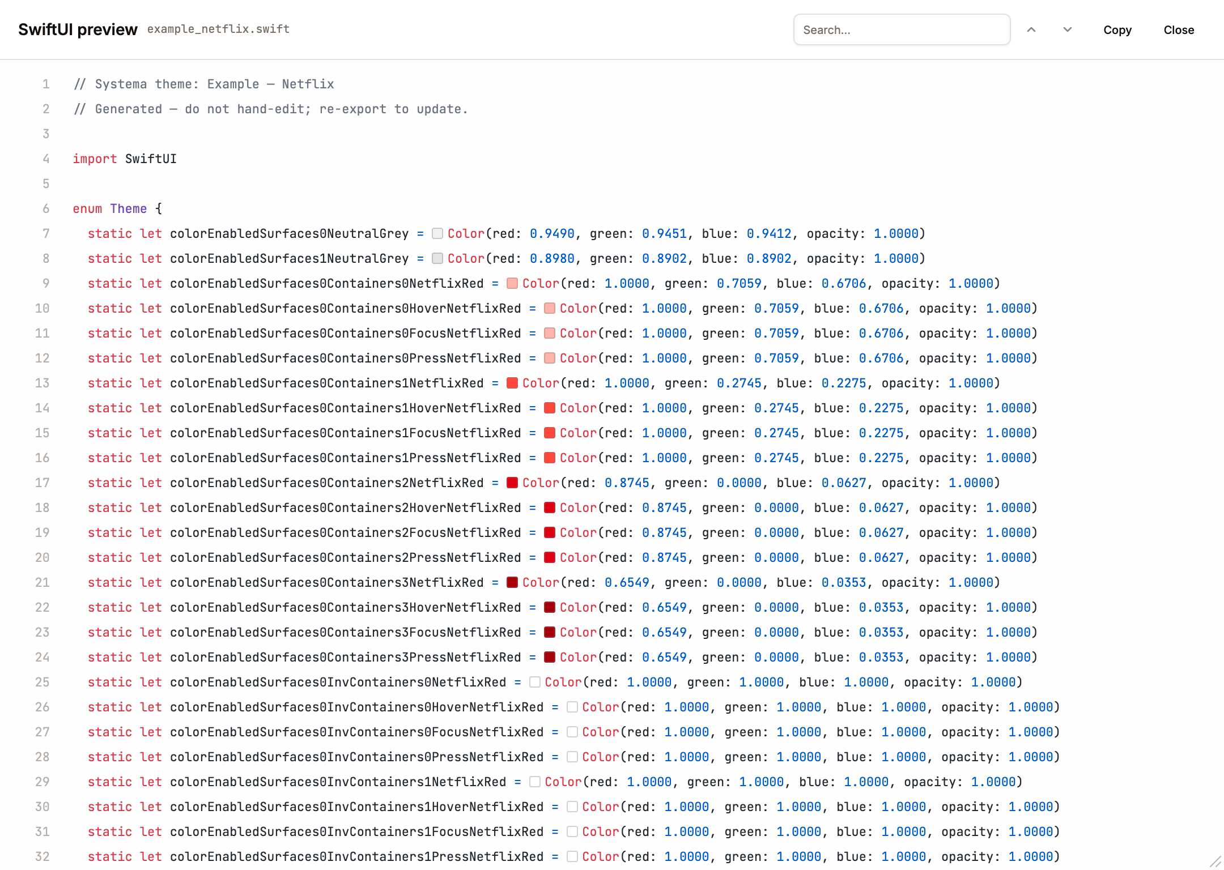Click swatch for colorEnabledSurfaces0Containers3FocusNetflixRed

pyautogui.click(x=550, y=632)
